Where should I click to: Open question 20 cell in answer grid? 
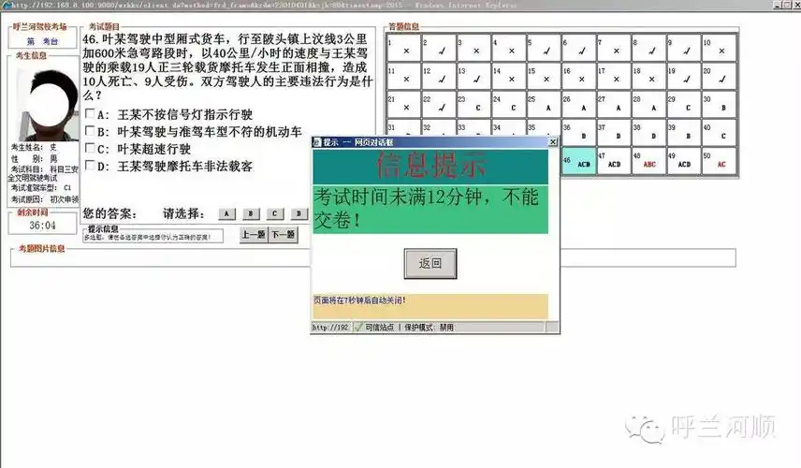(x=719, y=76)
